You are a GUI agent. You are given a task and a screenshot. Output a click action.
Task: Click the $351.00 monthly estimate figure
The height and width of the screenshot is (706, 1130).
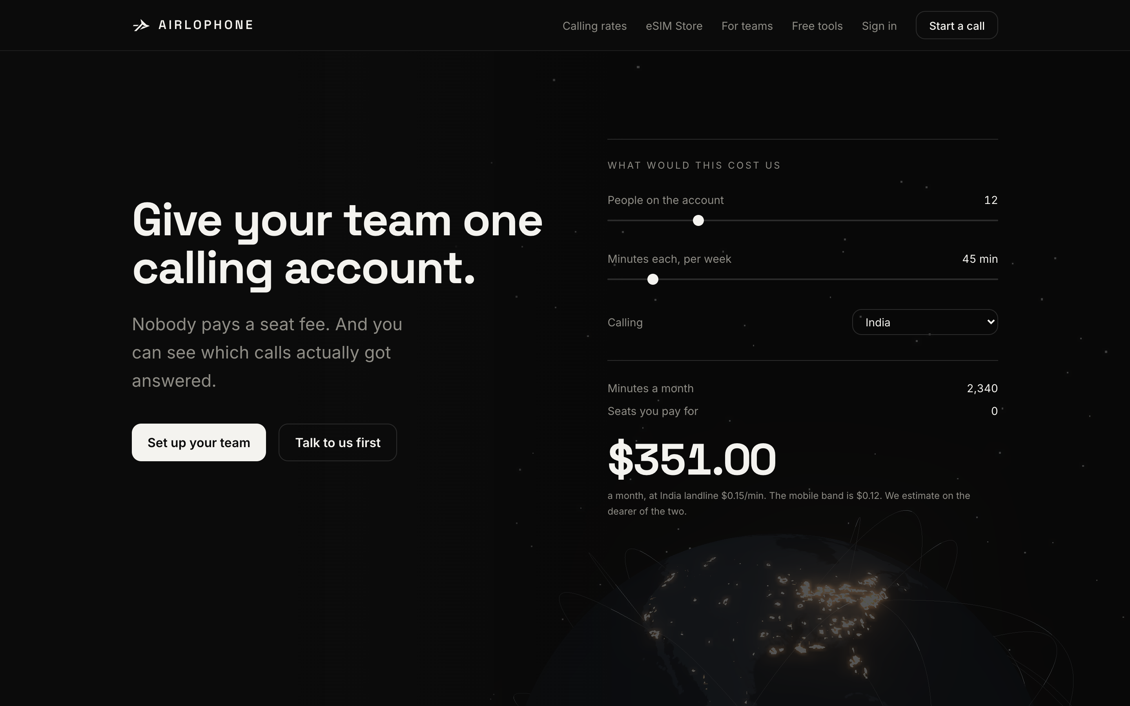(x=692, y=459)
